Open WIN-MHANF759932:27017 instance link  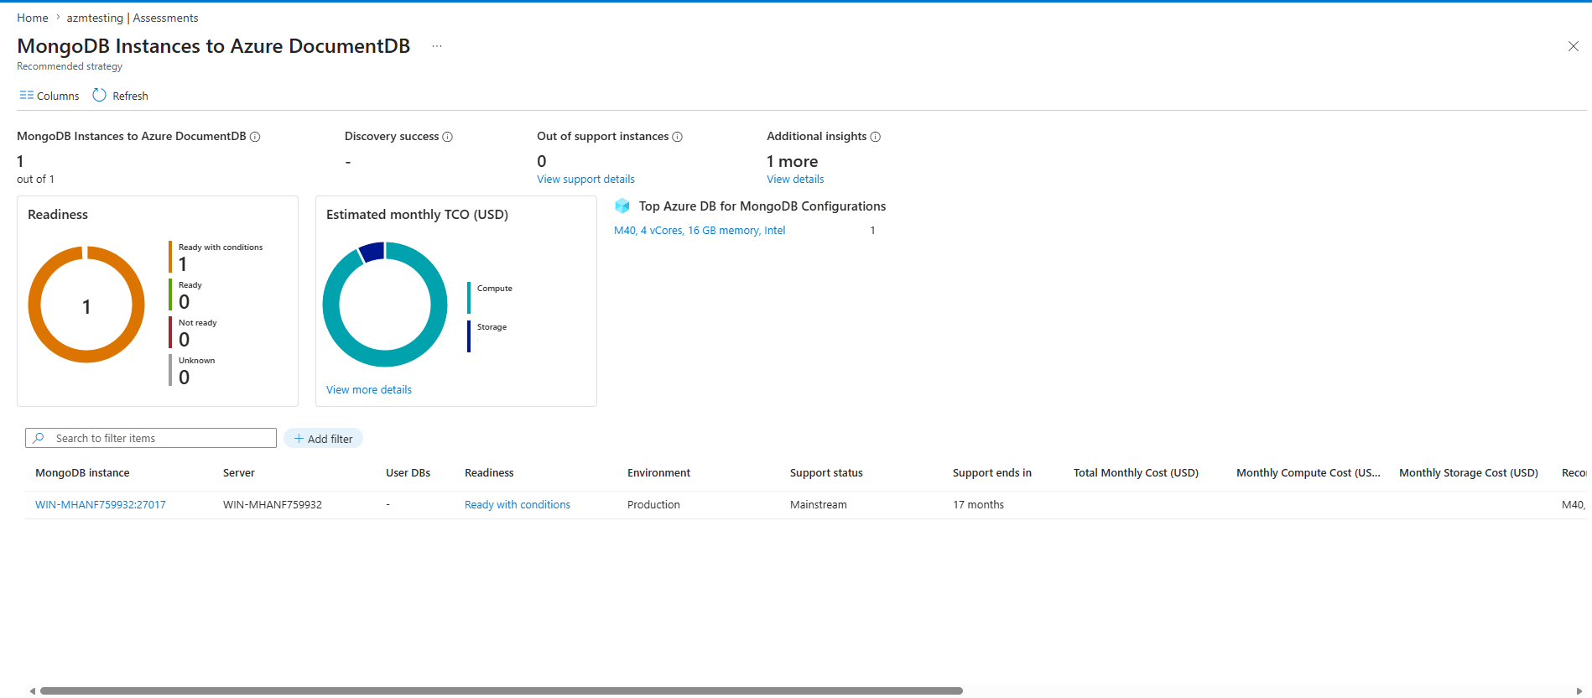coord(101,505)
